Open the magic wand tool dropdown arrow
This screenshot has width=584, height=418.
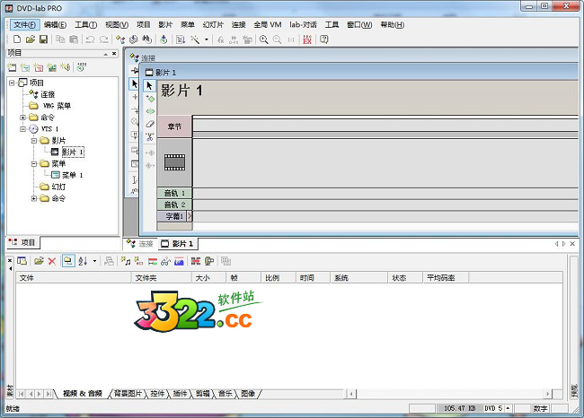coord(207,39)
